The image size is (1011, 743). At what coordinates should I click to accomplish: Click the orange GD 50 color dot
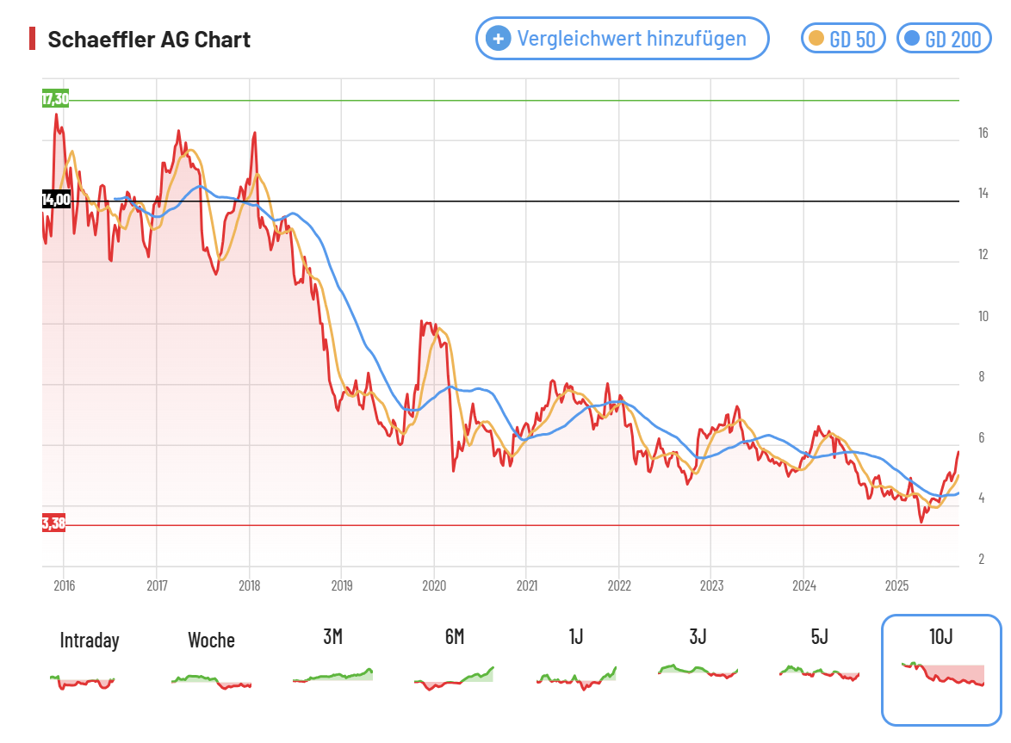click(x=816, y=39)
